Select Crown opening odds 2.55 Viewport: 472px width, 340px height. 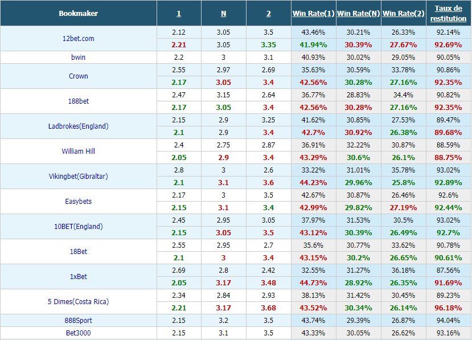pos(179,70)
